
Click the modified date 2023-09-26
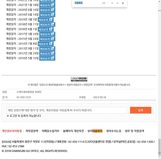point(99,97)
